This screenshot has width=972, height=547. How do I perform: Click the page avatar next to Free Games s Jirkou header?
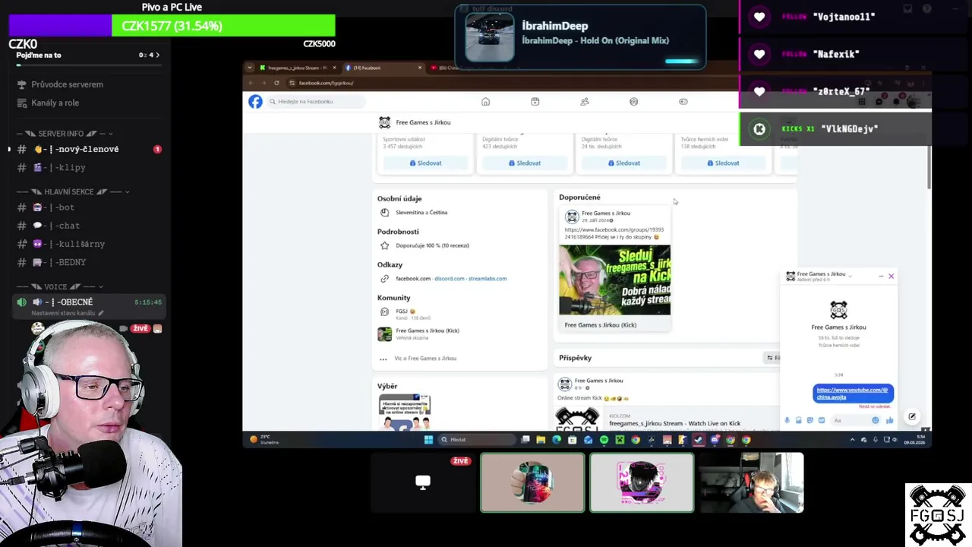coord(384,122)
